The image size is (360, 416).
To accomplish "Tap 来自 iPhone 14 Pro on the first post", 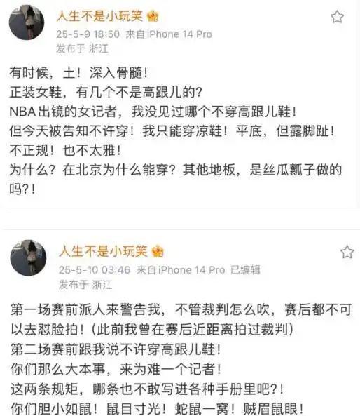I will pos(169,34).
